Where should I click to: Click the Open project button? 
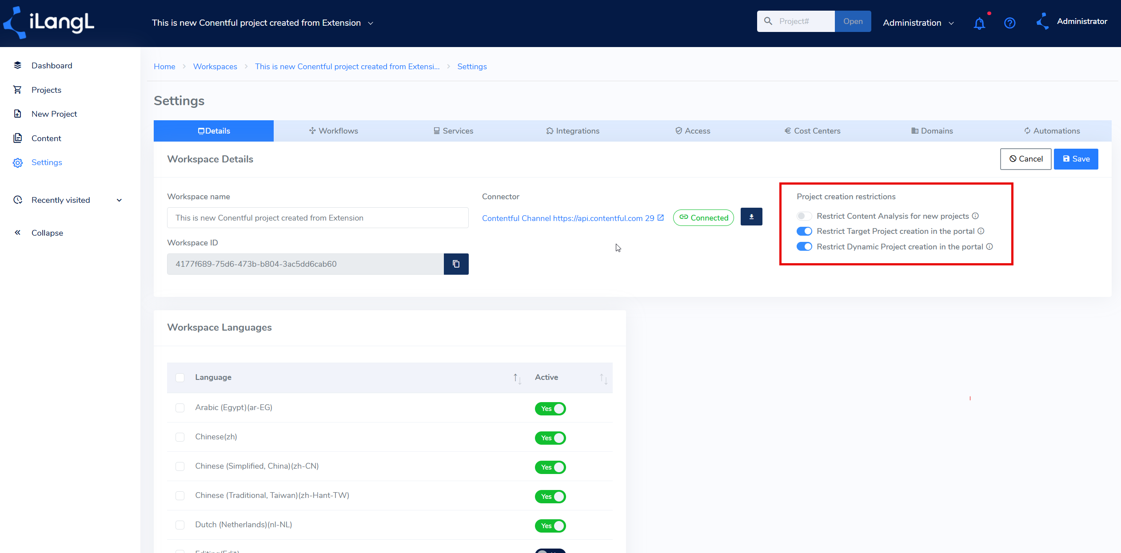click(x=853, y=21)
